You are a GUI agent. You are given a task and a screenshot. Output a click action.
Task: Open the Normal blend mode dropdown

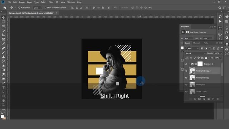pyautogui.click(x=195, y=53)
